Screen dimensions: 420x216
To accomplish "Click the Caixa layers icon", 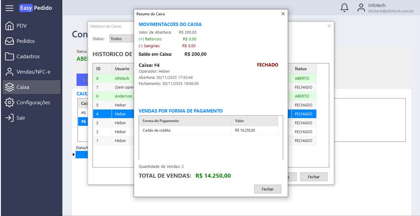I will 9,87.
